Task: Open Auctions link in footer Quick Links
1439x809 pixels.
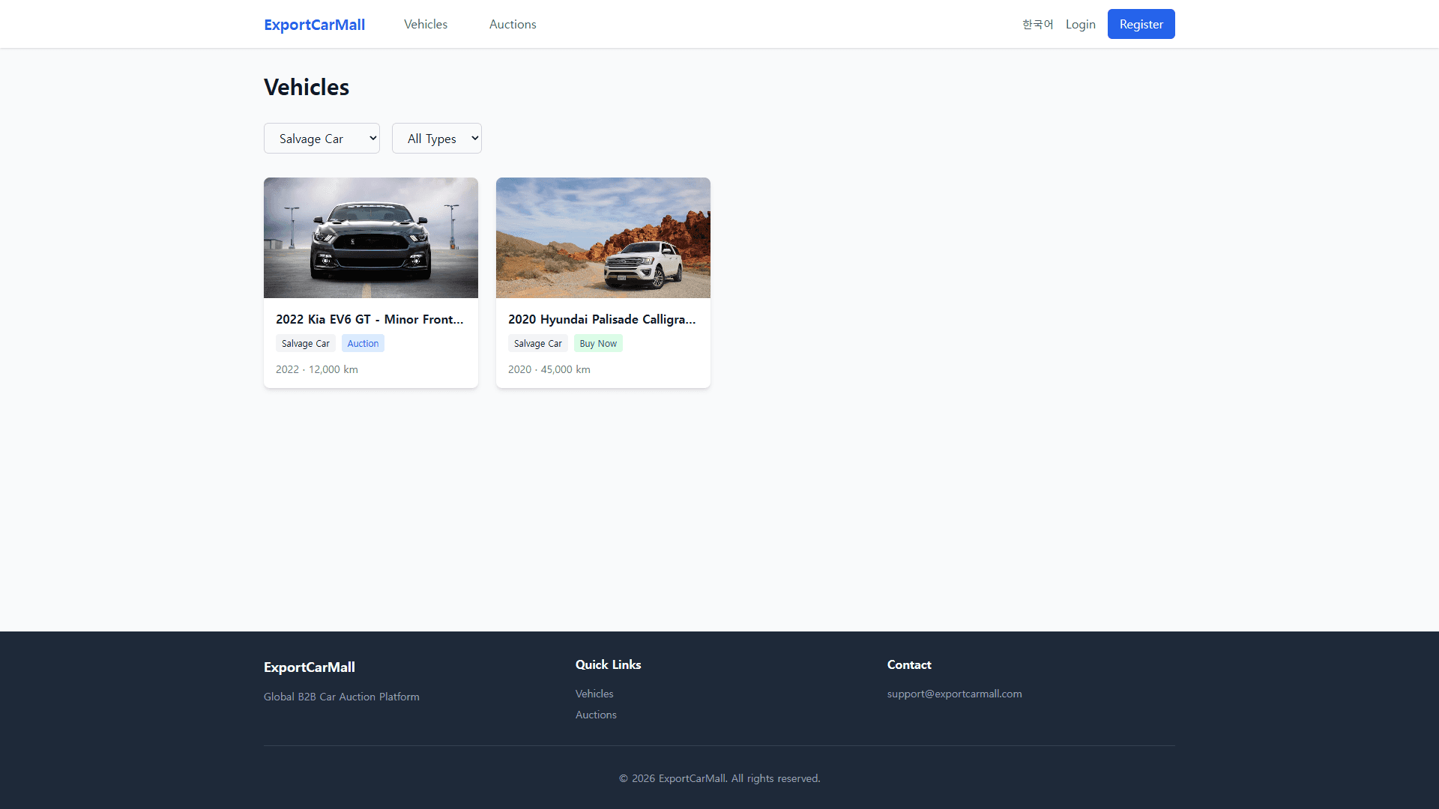Action: pyautogui.click(x=596, y=715)
